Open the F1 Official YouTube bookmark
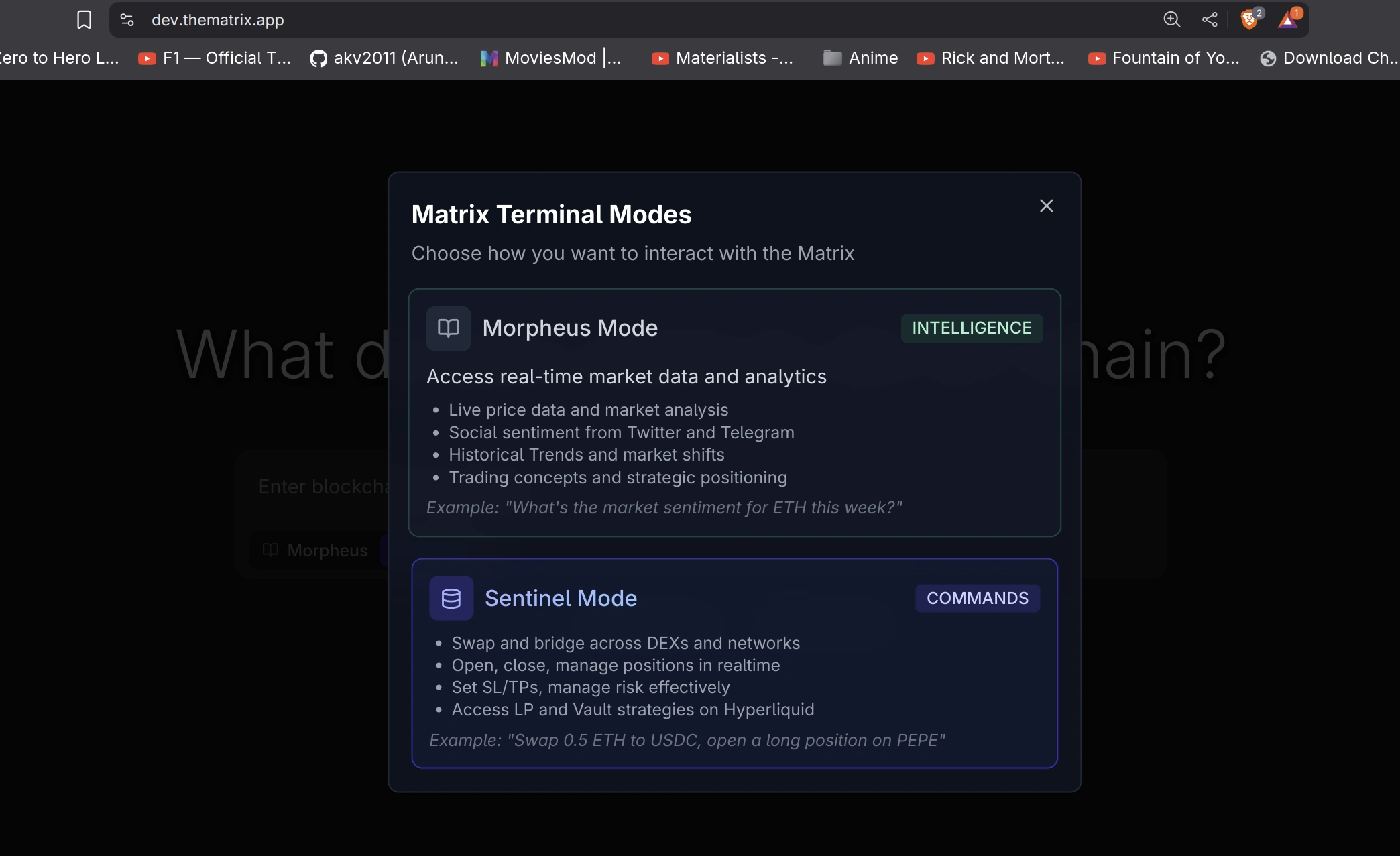1400x856 pixels. pyautogui.click(x=215, y=58)
